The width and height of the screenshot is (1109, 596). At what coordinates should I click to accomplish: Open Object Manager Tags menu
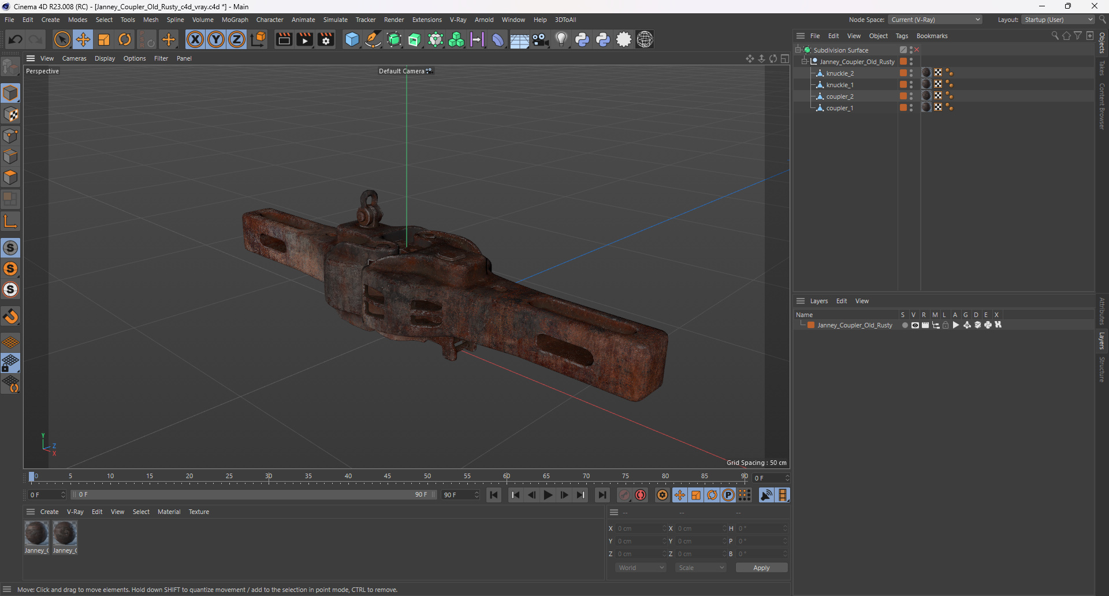tap(902, 36)
